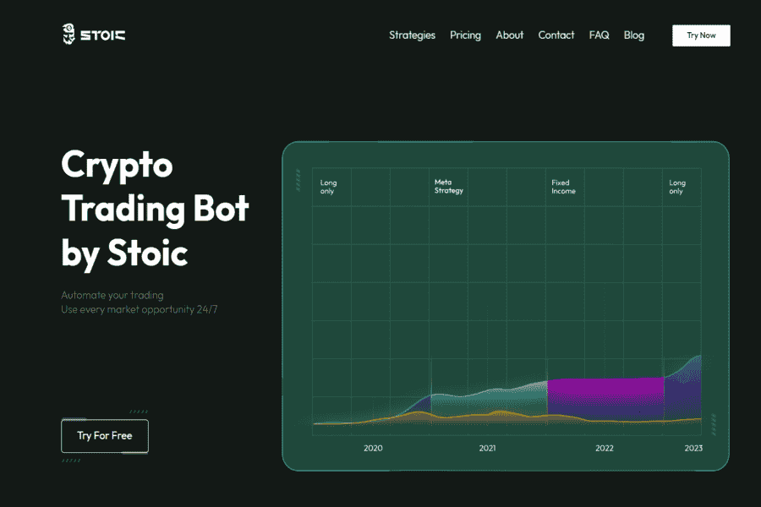Viewport: 761px width, 507px height.
Task: Click the Long only label left of Meta Strategy
Action: [x=328, y=187]
